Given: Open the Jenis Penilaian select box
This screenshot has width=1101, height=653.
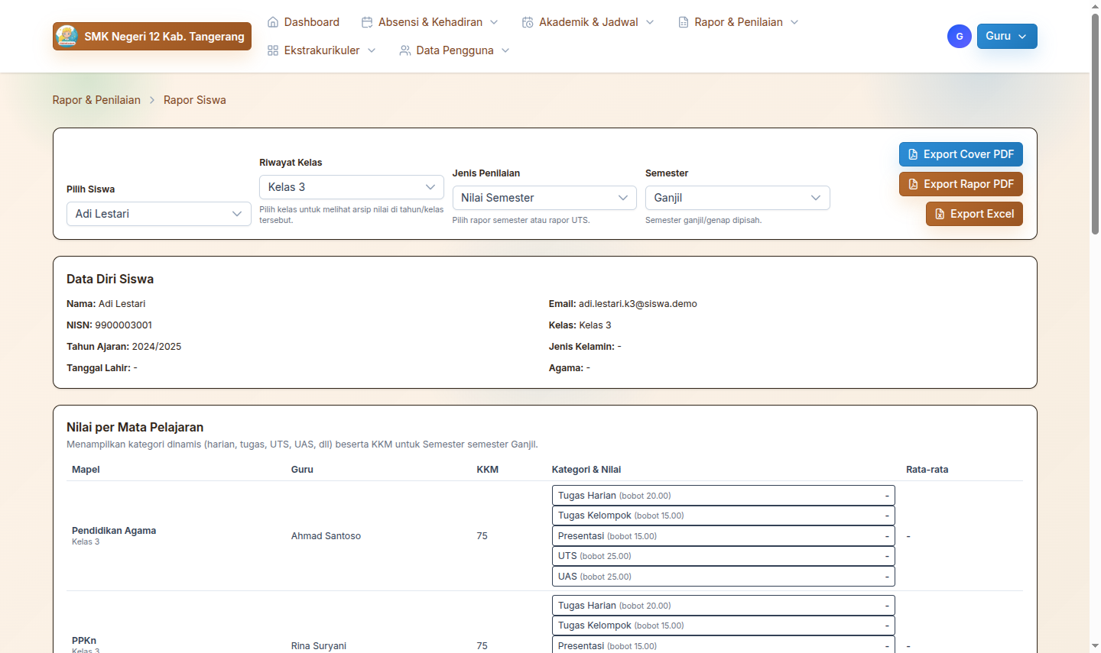Looking at the screenshot, I should click(544, 198).
